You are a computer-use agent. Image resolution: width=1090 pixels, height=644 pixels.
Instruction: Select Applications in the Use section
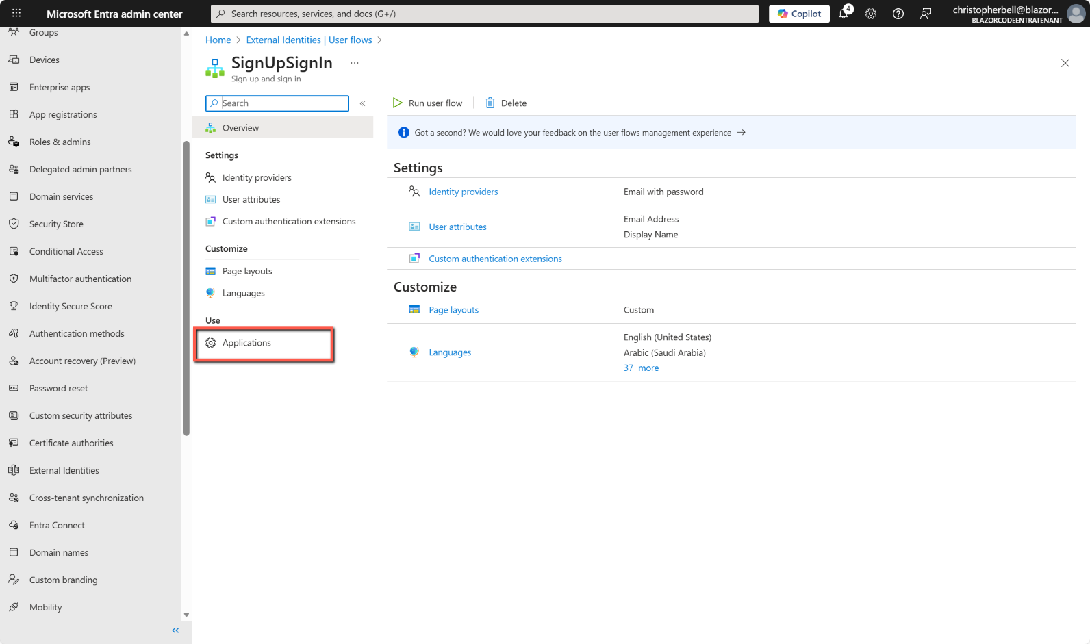point(246,343)
